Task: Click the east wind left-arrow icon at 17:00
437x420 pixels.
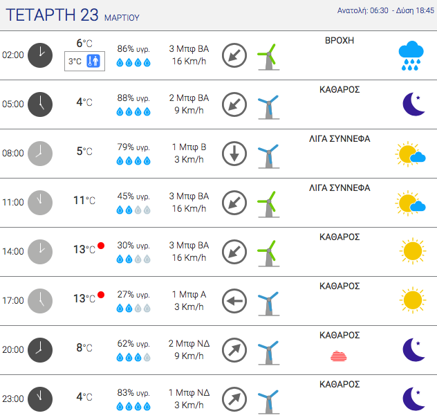Action: coord(234,301)
